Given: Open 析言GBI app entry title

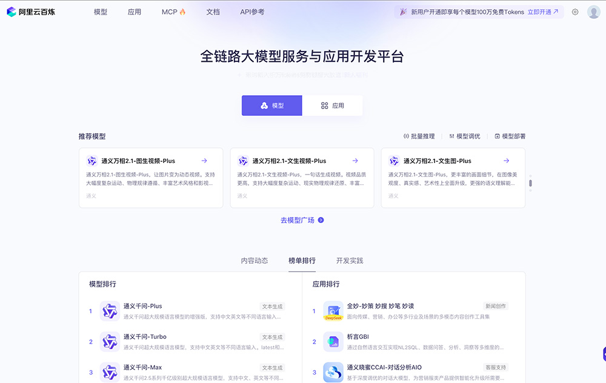Looking at the screenshot, I should (358, 336).
